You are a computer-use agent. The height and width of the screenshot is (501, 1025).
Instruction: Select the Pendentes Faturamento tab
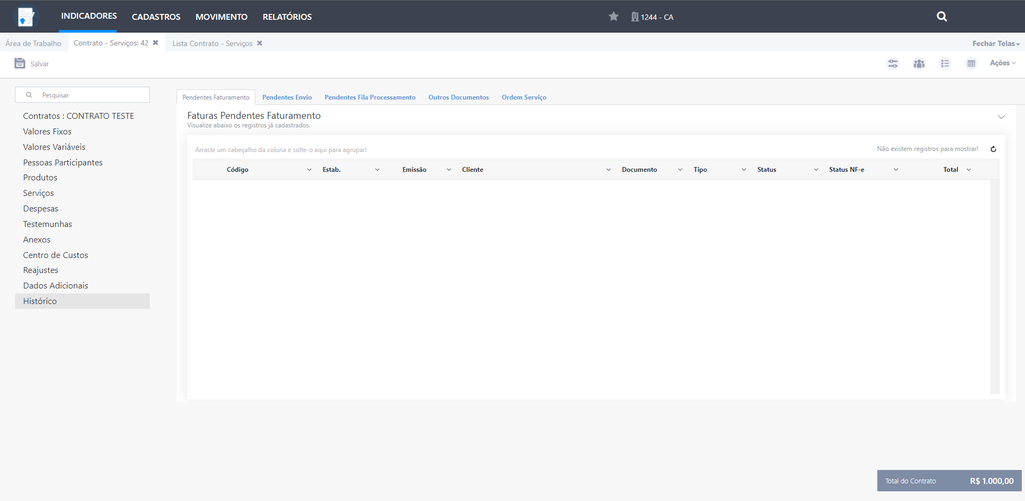(216, 97)
